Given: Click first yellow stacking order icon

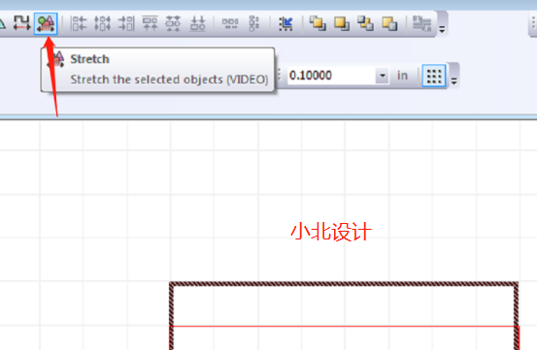Looking at the screenshot, I should tap(318, 23).
